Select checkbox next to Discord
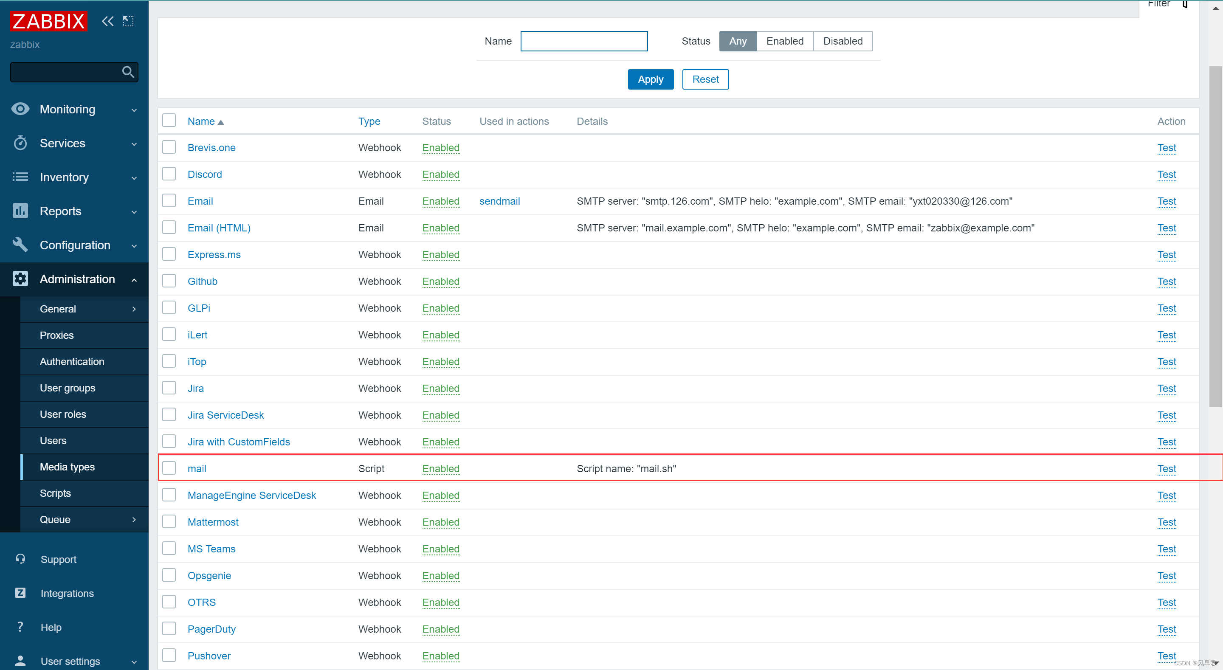 tap(169, 174)
